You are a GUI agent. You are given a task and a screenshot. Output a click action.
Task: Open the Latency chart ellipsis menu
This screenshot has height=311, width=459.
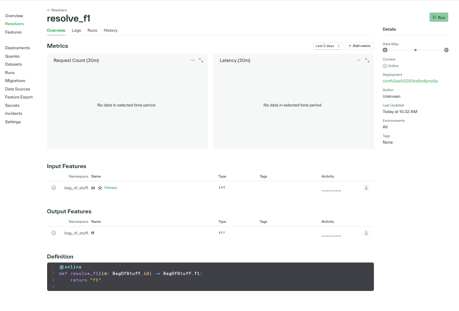(358, 60)
